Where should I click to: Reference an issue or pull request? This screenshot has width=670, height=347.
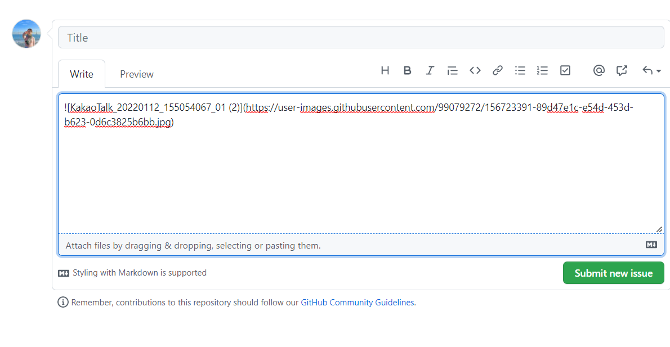pyautogui.click(x=622, y=70)
